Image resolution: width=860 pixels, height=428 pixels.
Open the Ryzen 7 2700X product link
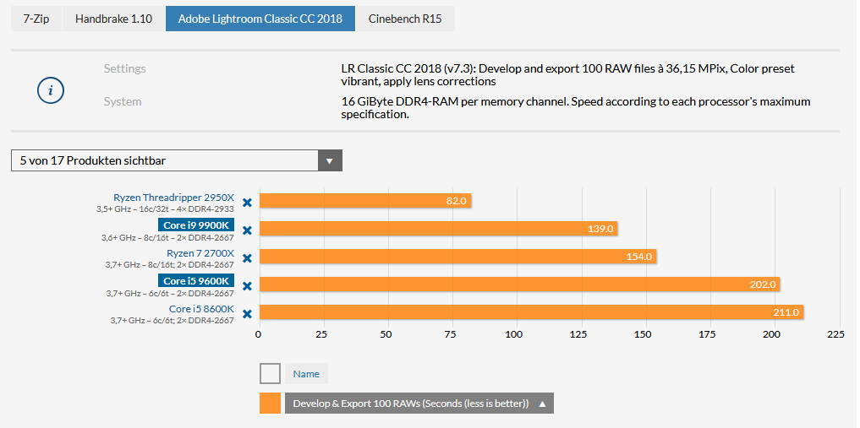(200, 253)
